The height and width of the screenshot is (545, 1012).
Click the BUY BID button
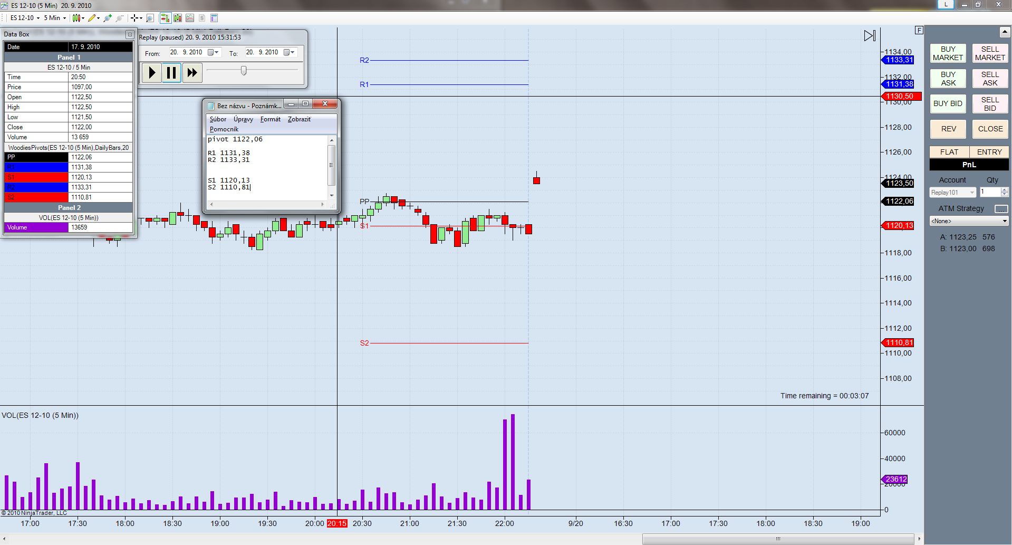pos(948,104)
